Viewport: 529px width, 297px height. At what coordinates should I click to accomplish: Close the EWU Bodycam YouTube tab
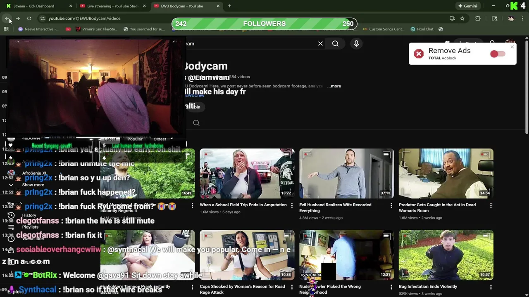218,6
